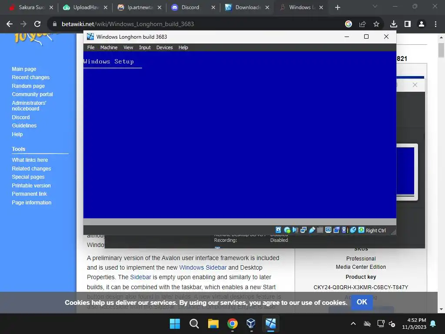445x334 pixels.
Task: Open Chrome profile icon
Action: (x=422, y=24)
